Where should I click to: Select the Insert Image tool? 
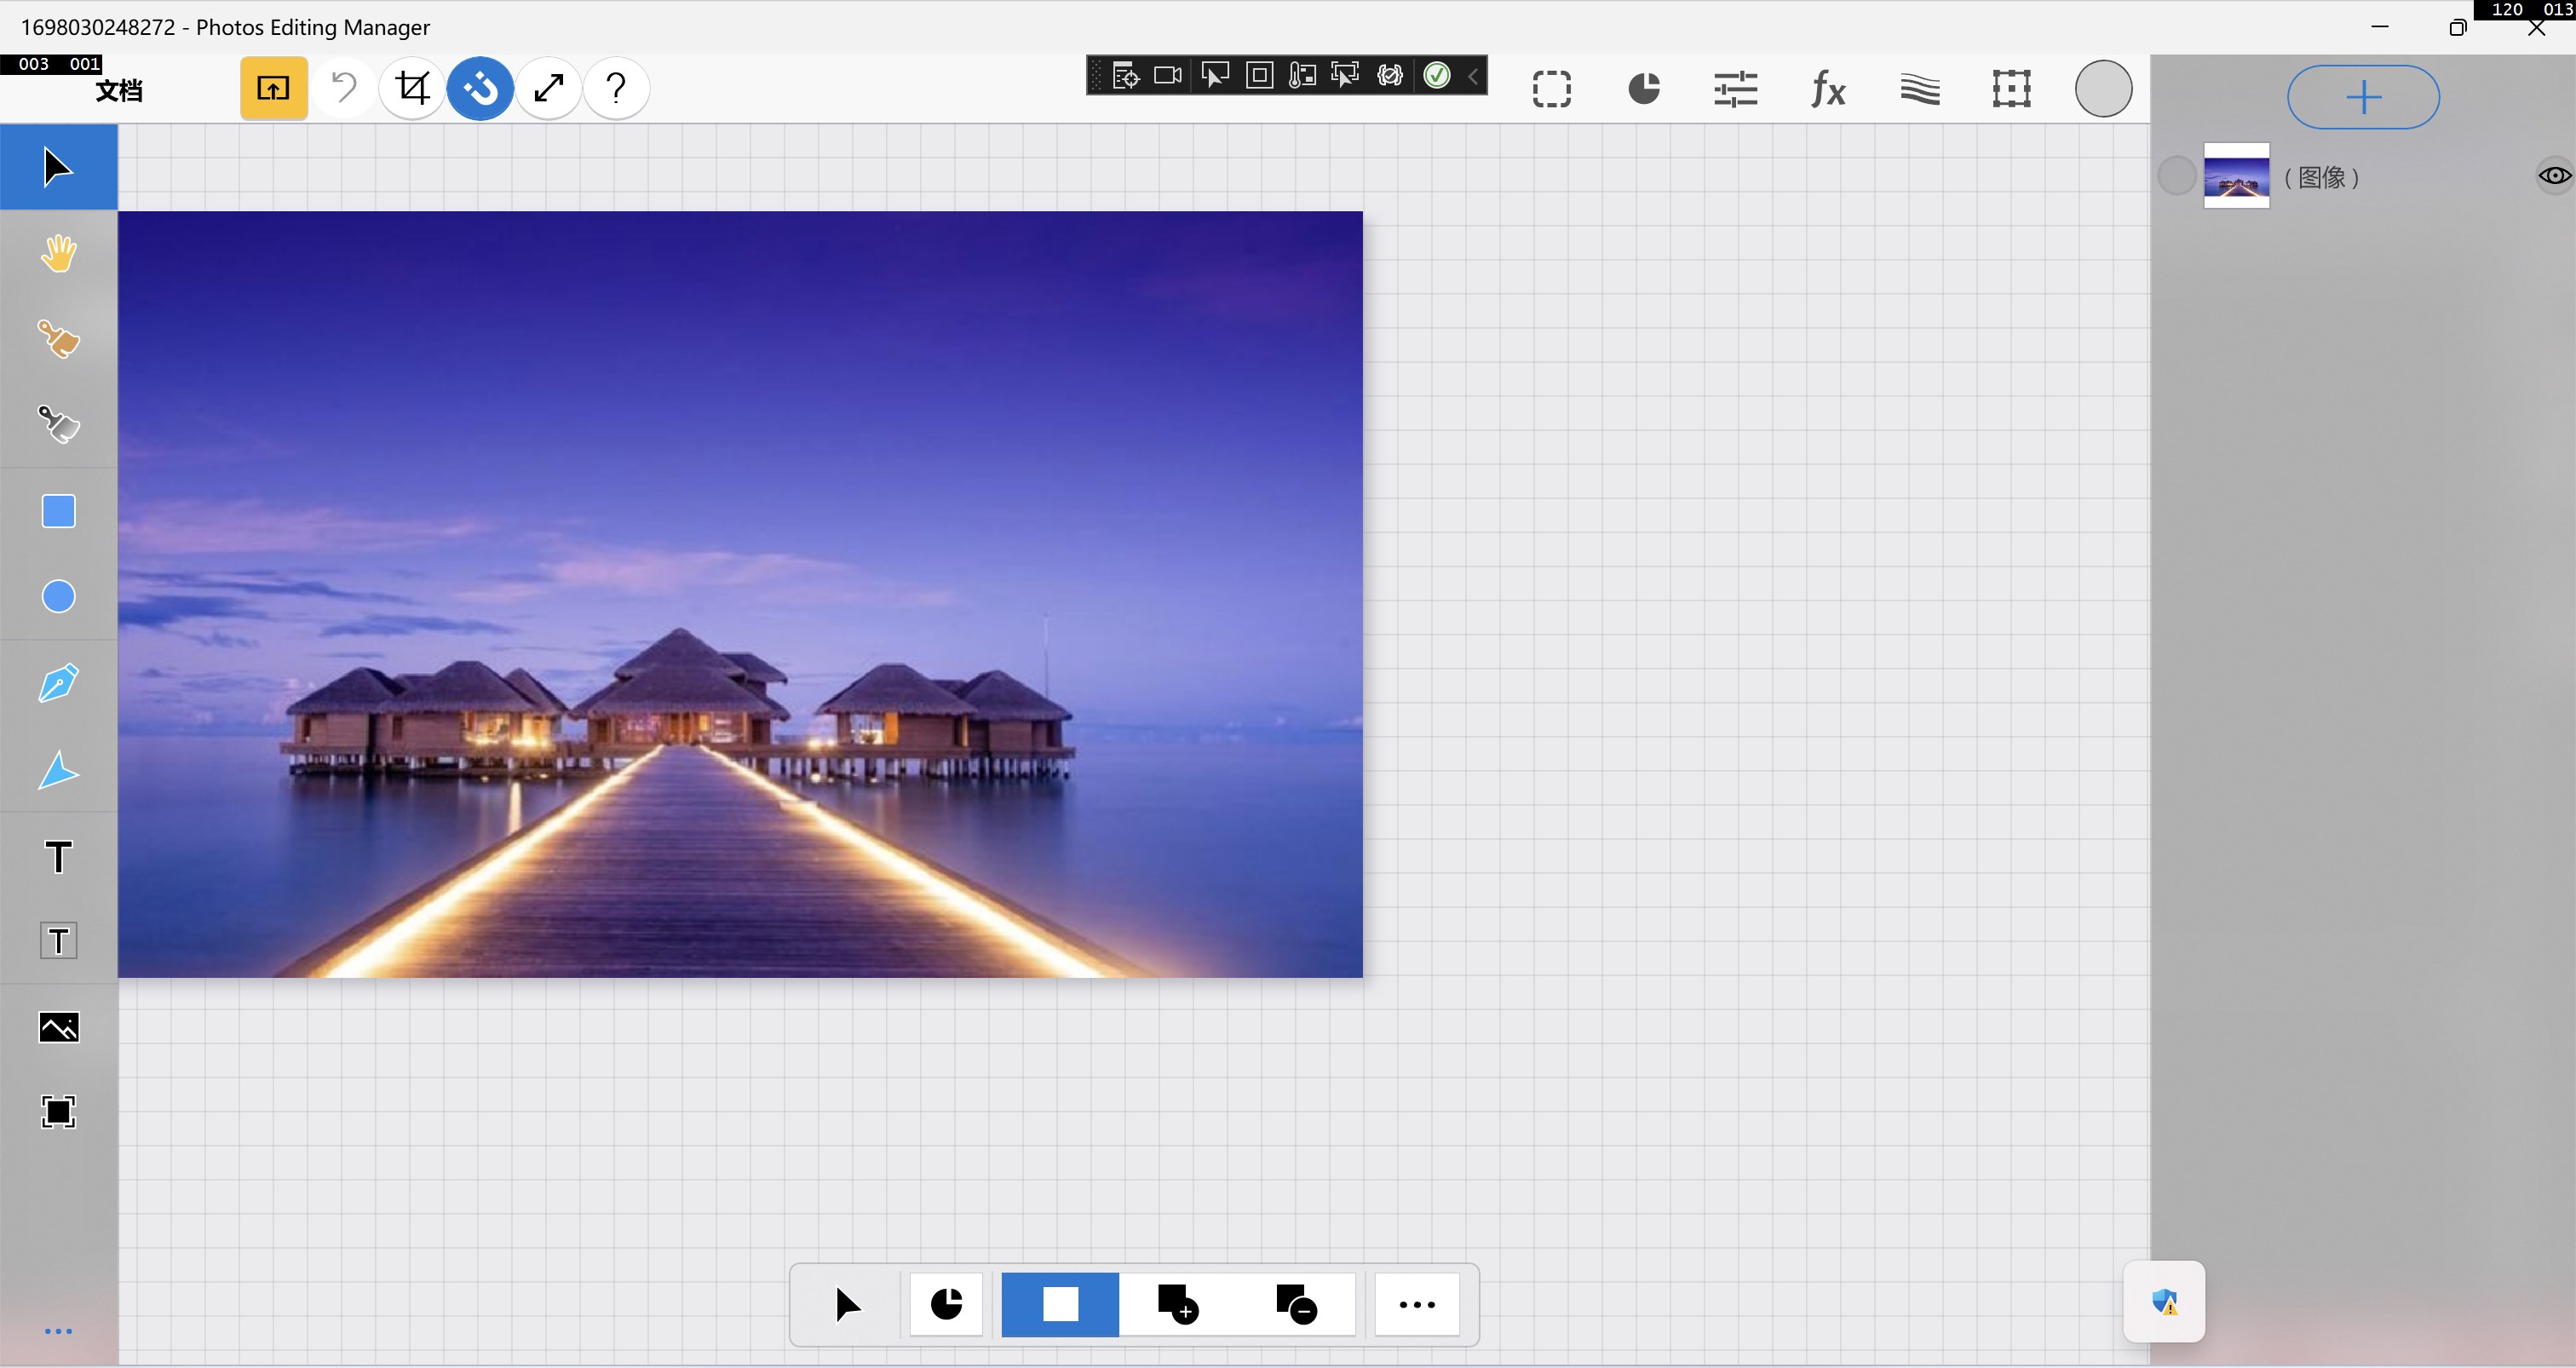(x=58, y=1027)
